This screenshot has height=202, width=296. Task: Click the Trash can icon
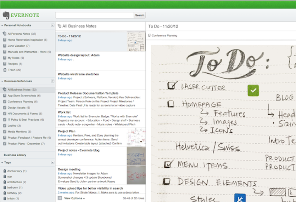pyautogui.click(x=5, y=70)
